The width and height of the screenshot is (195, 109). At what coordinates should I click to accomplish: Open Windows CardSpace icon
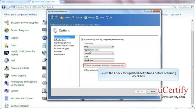(x=6, y=98)
